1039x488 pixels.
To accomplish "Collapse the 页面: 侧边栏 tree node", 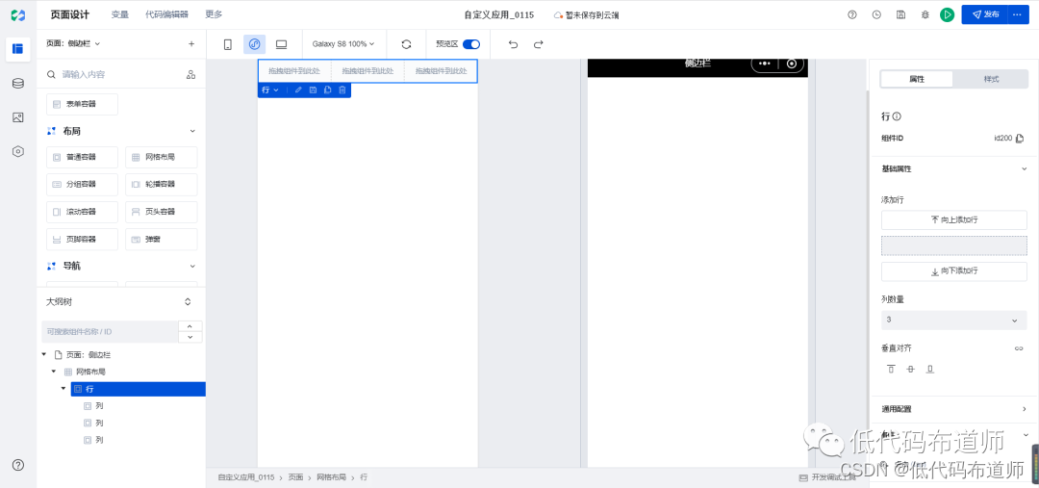I will pos(43,355).
